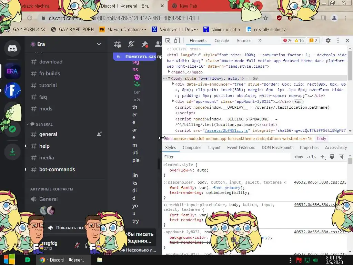Screen dimensions: 353x265
Task: Open DevTools settings gear
Action: point(328,41)
